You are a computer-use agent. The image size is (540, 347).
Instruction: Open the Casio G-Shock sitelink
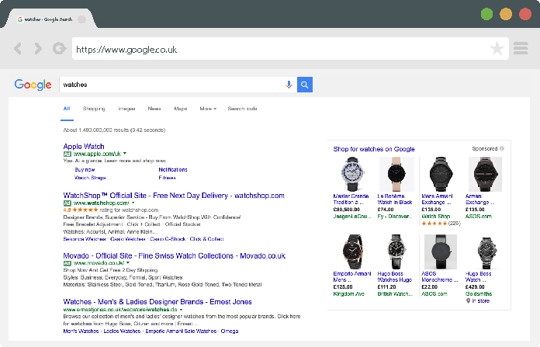[x=168, y=239]
